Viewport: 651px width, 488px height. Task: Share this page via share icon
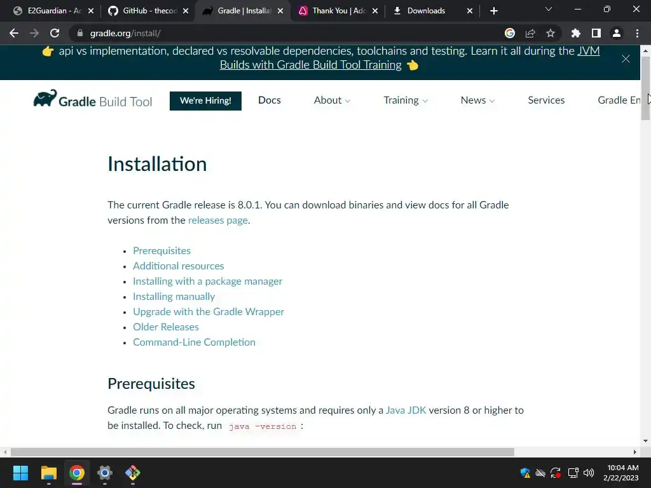click(530, 33)
